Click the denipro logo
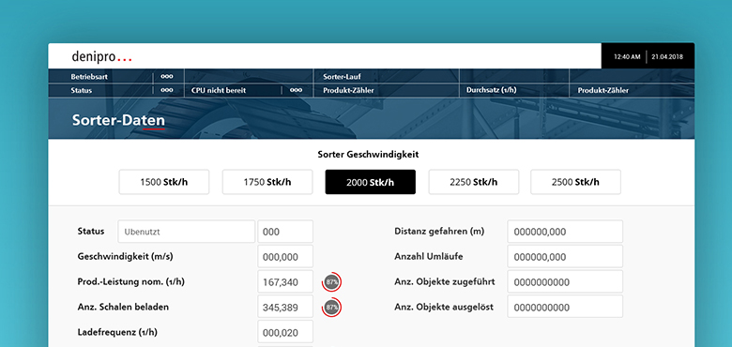Viewport: 732px width, 347px height. 101,57
